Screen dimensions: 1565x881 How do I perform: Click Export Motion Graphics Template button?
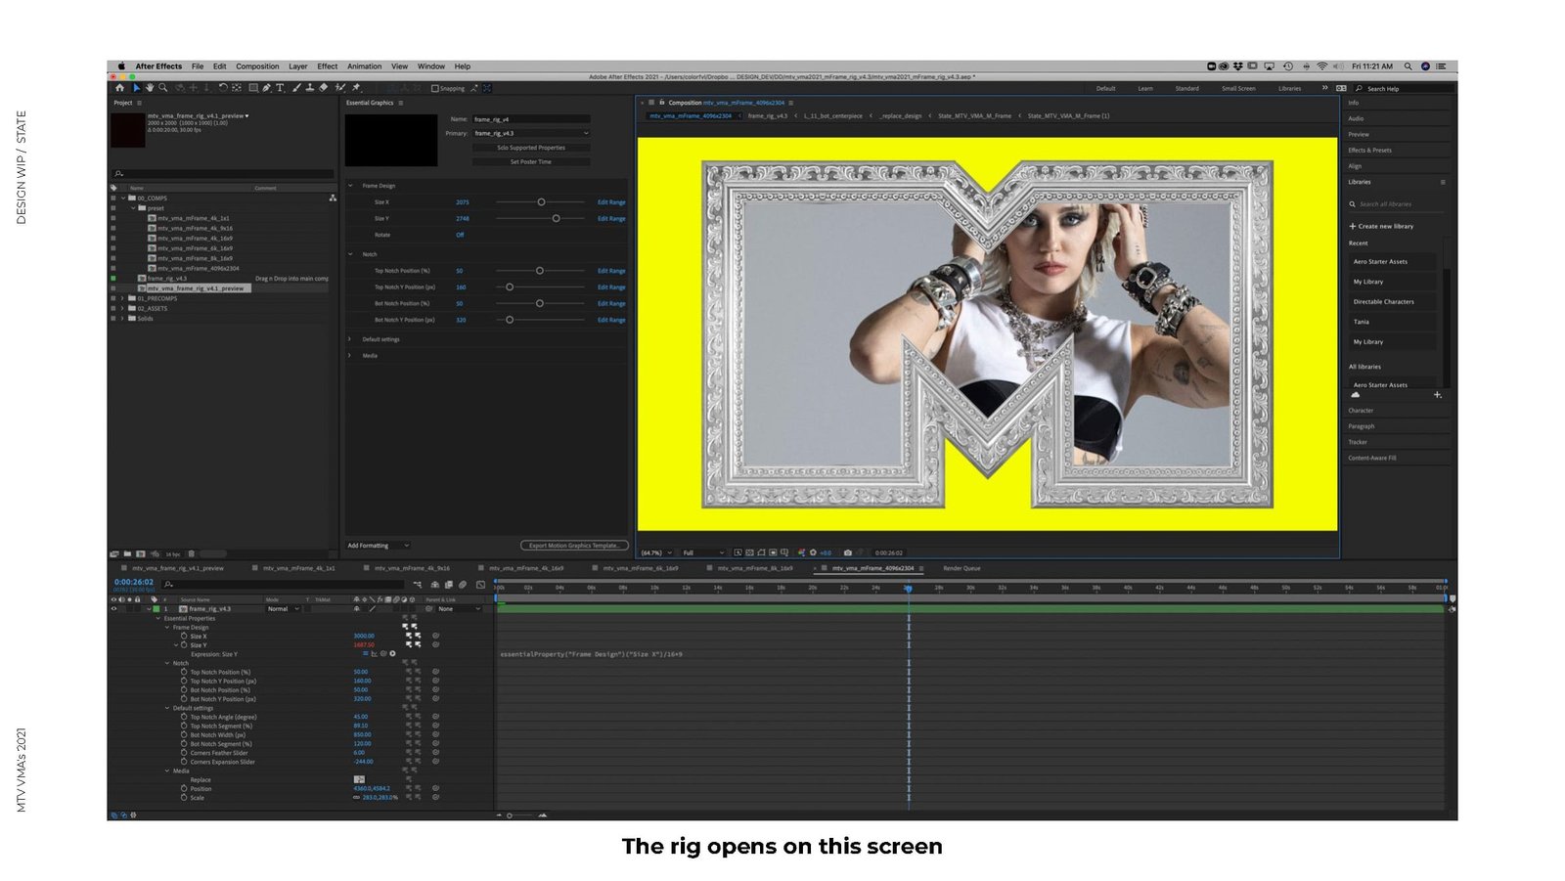574,546
